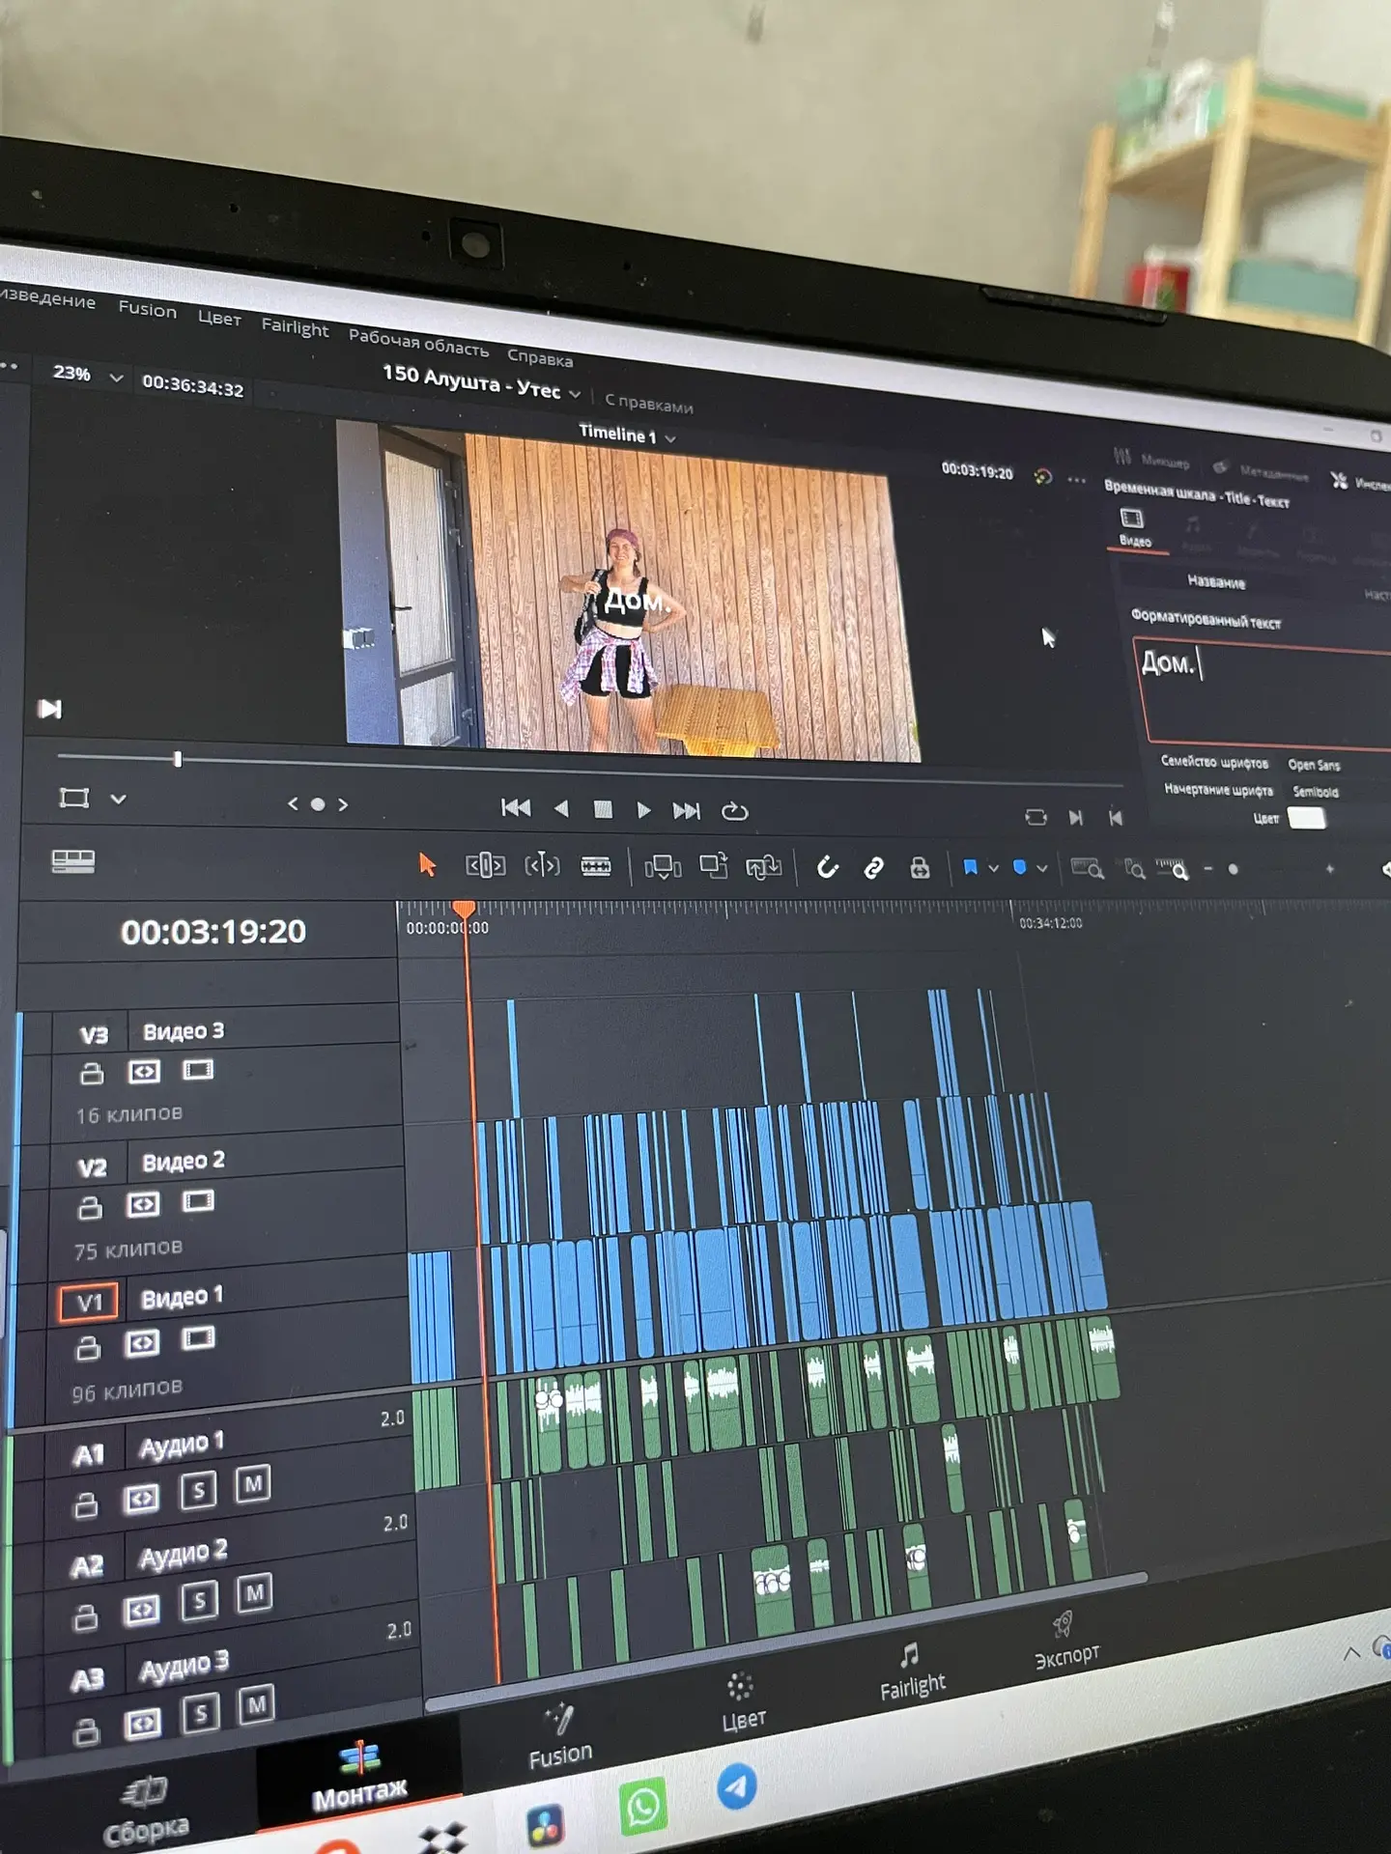Screen dimensions: 1391x1854
Task: Switch to the Экспорт page tab
Action: tap(1066, 1640)
